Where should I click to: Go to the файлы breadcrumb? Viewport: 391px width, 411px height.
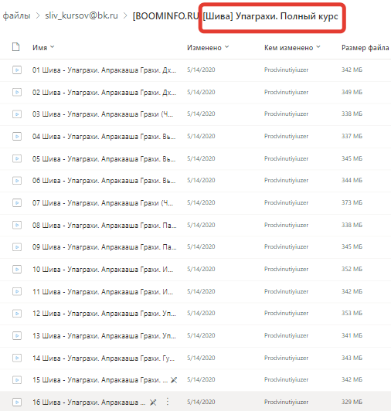(16, 15)
